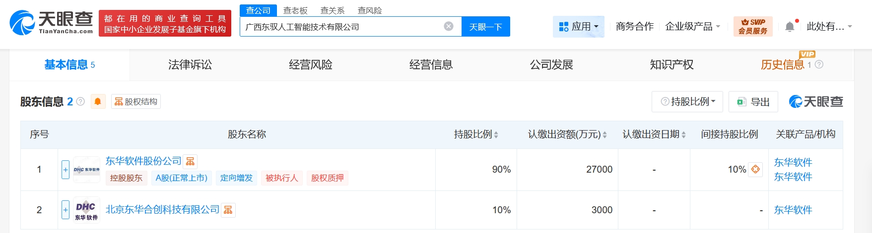The height and width of the screenshot is (233, 872).
Task: Open equity structure icon beside 北京东华合创科技有限公司
Action: (228, 210)
